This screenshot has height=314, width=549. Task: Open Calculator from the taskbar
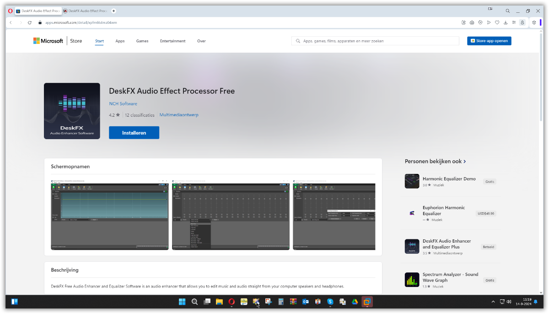click(281, 302)
